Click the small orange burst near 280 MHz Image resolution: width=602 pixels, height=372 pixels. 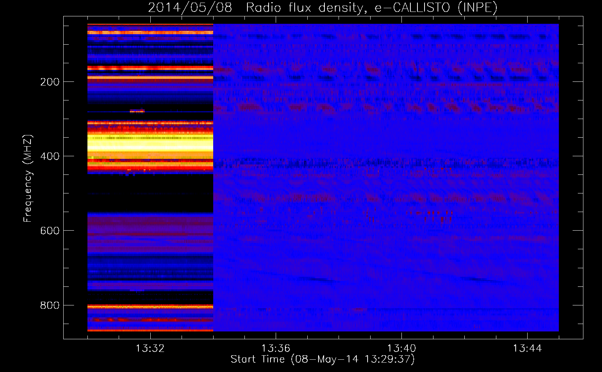click(137, 111)
